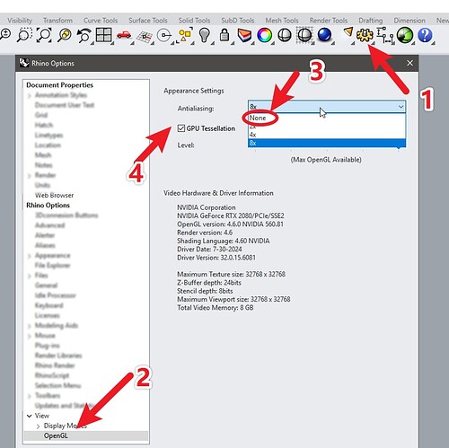Close the Rhino Options dialog
The height and width of the screenshot is (448, 449).
pos(409,63)
